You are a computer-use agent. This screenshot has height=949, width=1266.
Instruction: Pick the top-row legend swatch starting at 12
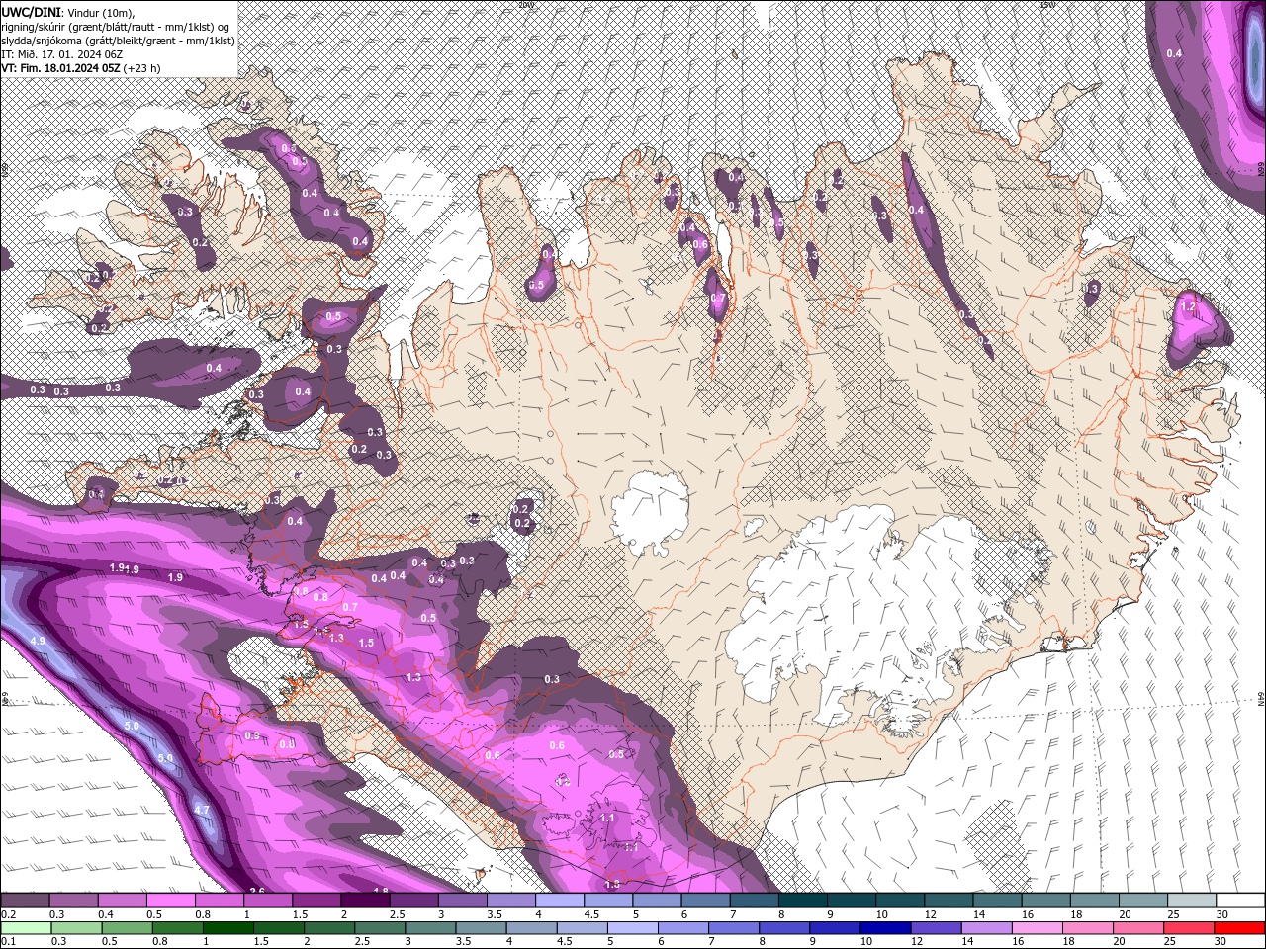949,901
